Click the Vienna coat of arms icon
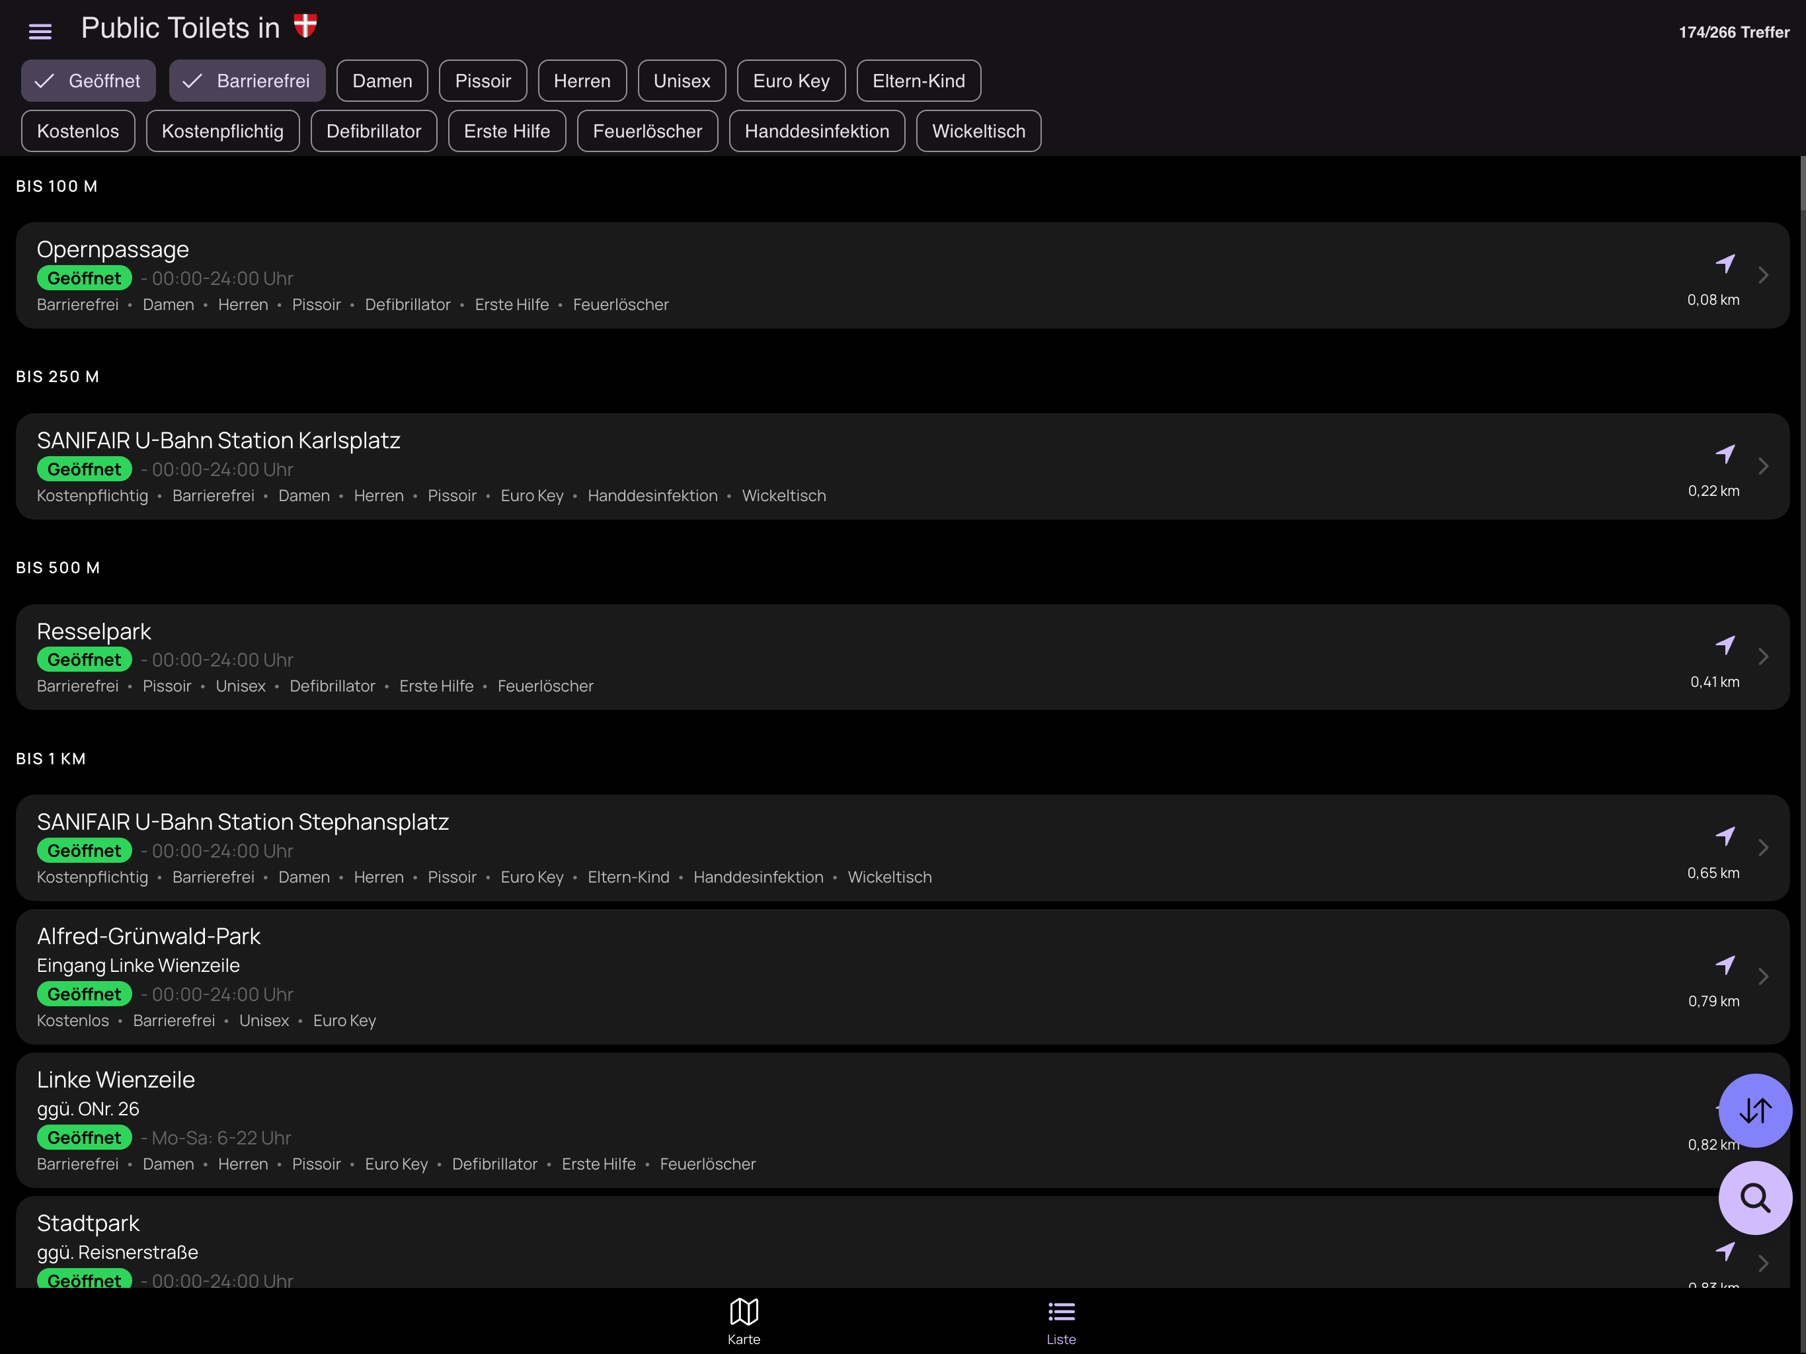Viewport: 1806px width, 1354px height. pyautogui.click(x=305, y=26)
